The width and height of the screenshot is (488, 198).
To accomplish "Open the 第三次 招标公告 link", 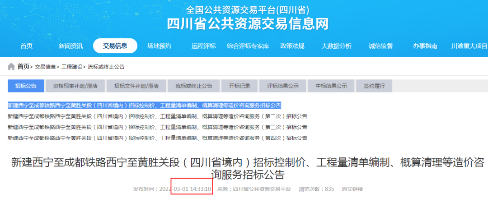I will pos(158,127).
